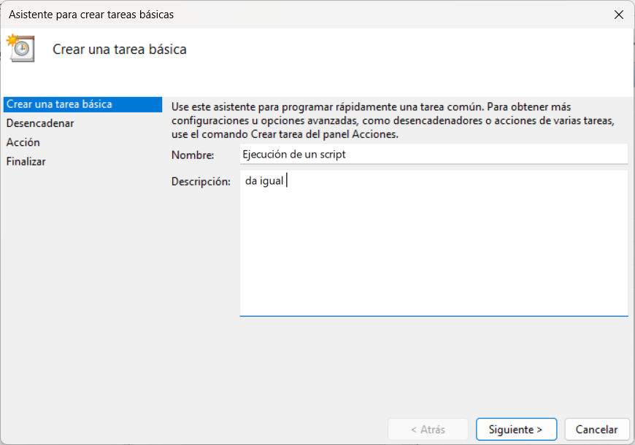Place cursor in the name Ejecución de un script
Screen dimensions: 635x445
[296, 154]
